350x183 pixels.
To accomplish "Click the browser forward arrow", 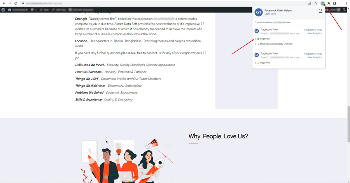I will coord(10,3).
